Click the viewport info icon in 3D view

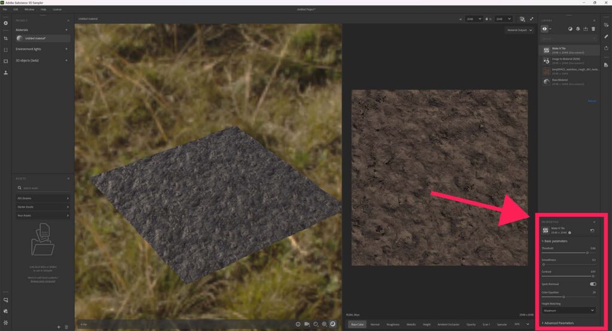click(298, 324)
